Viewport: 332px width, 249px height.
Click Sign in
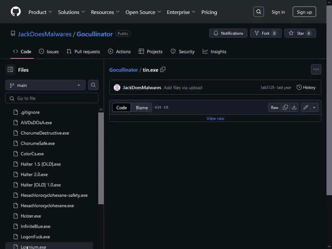278,12
